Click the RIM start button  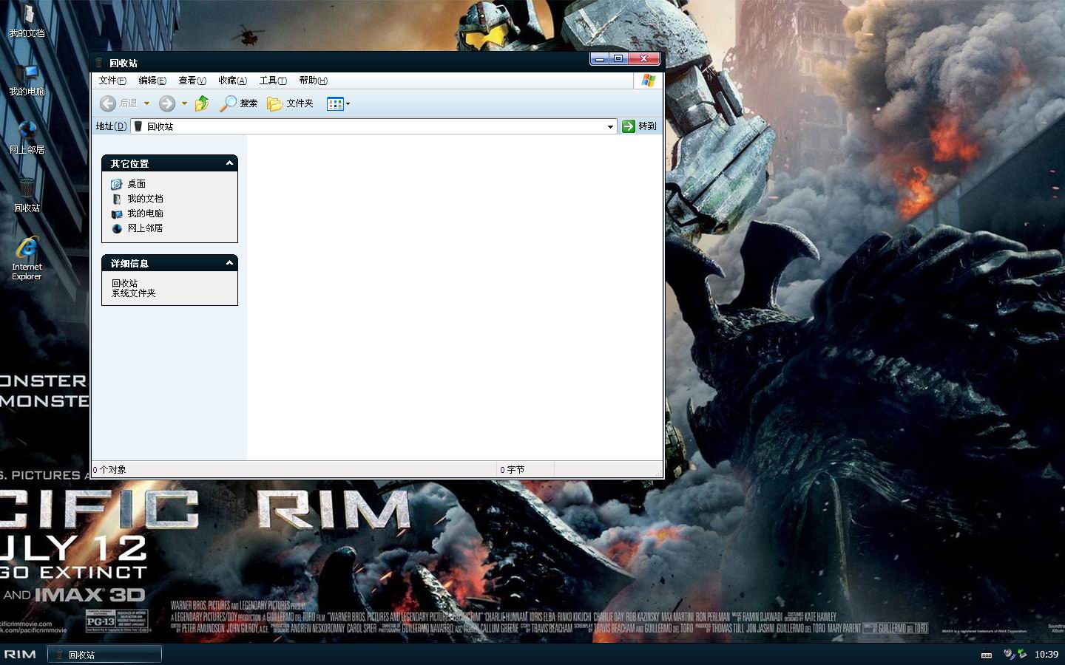(21, 655)
